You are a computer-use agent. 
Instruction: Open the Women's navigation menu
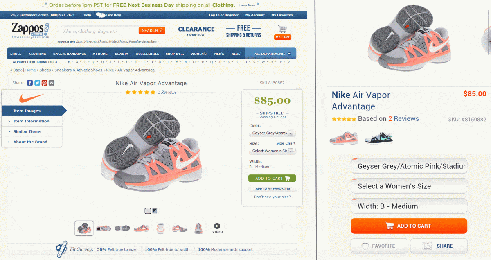click(x=198, y=54)
